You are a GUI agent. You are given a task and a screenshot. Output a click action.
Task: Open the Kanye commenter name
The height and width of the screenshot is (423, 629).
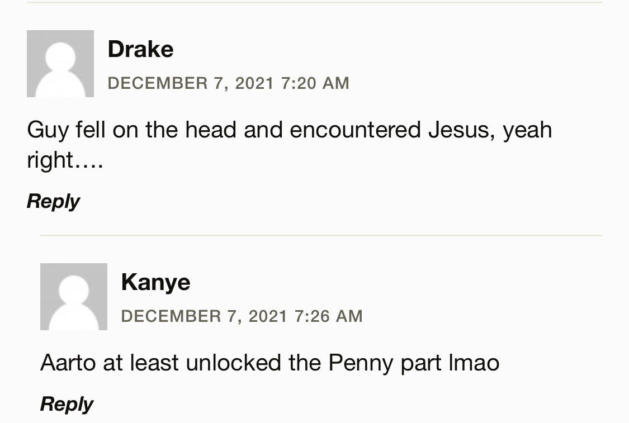(155, 282)
